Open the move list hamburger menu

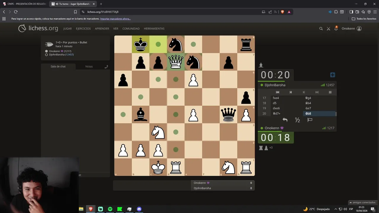330,92
